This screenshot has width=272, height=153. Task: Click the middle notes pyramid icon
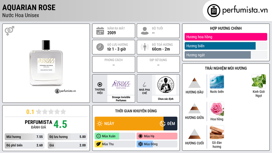[194, 108]
